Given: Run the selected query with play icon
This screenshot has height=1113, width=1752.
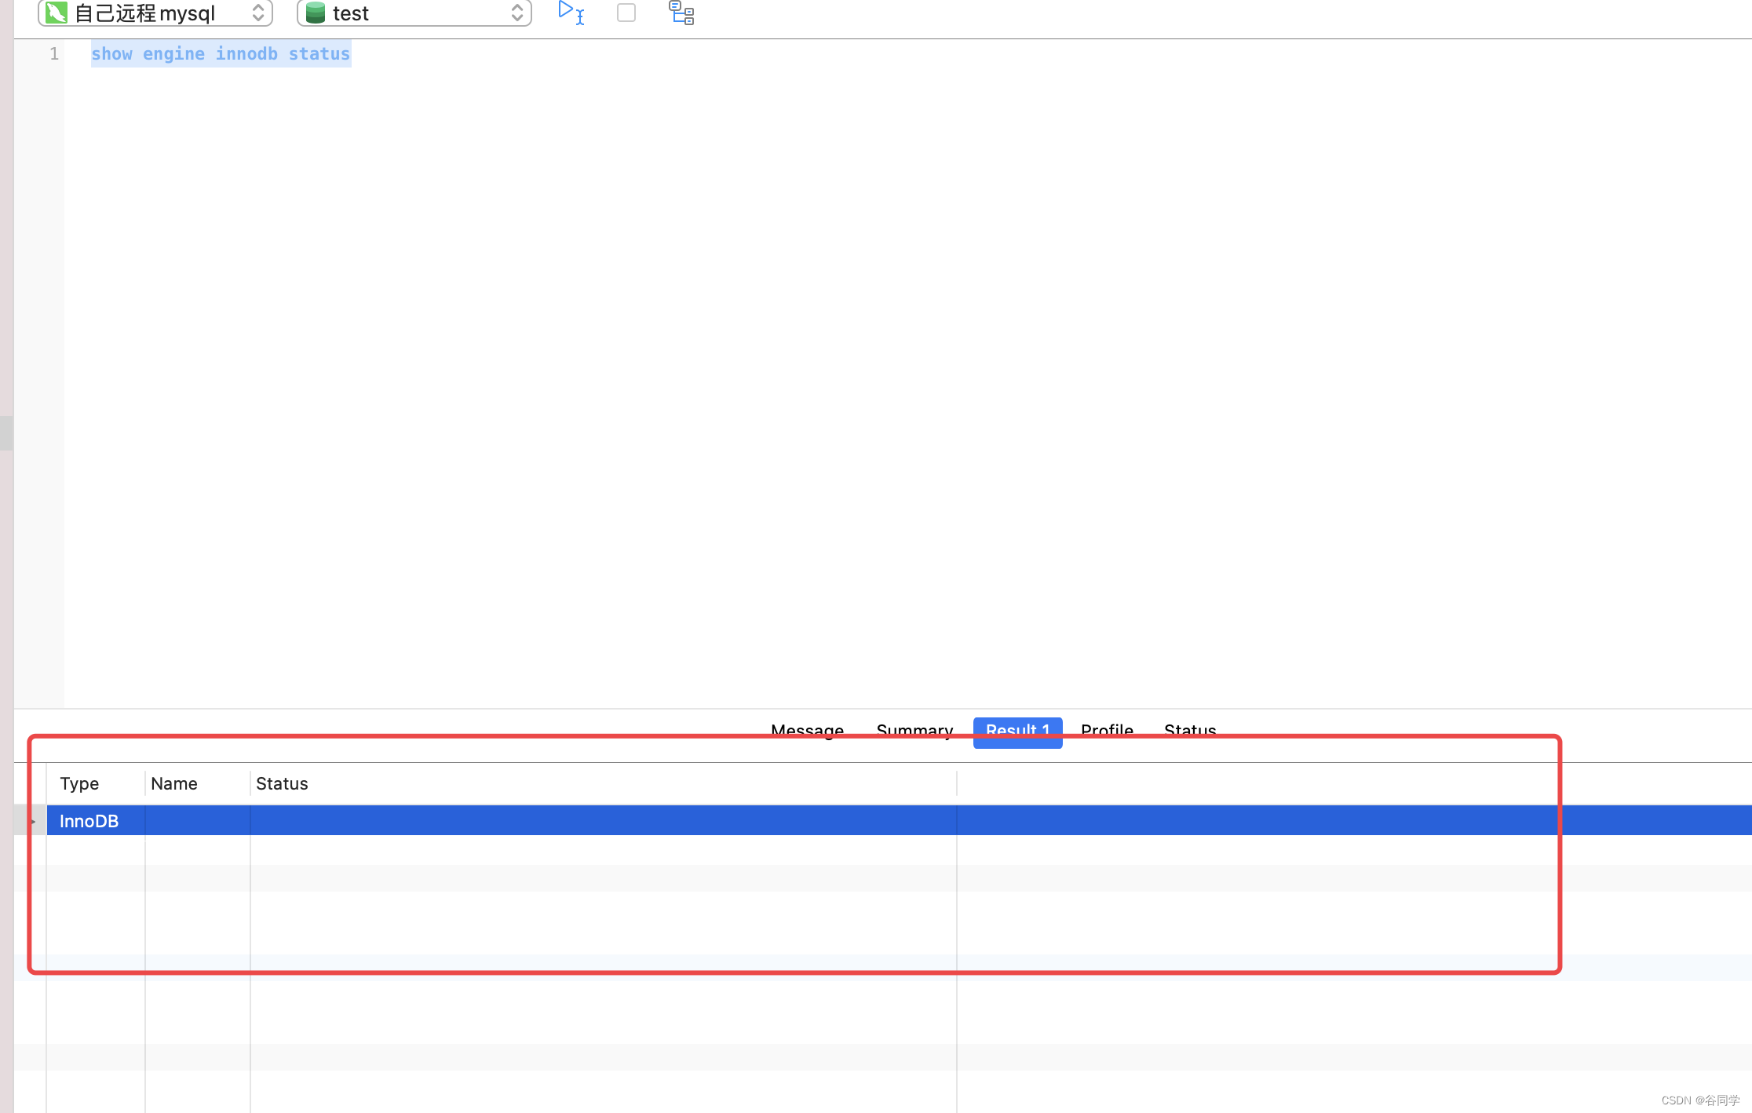Looking at the screenshot, I should click(571, 13).
